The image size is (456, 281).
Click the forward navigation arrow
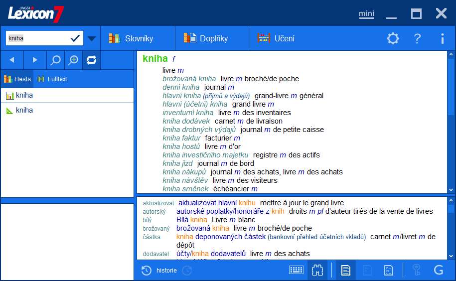click(x=35, y=60)
